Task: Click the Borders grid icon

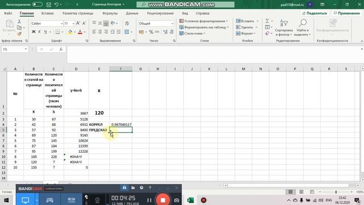Action: click(57, 32)
